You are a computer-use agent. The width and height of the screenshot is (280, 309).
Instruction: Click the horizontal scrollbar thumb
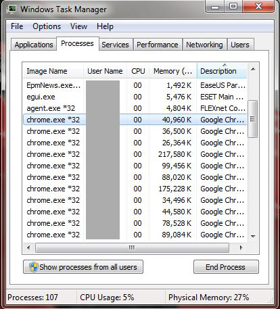(132, 248)
